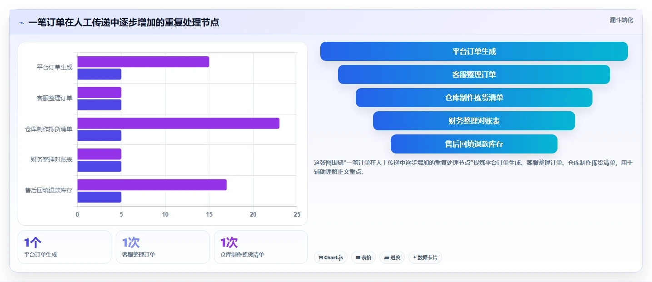Select the 售后回填退款库存 funnel stage

474,144
